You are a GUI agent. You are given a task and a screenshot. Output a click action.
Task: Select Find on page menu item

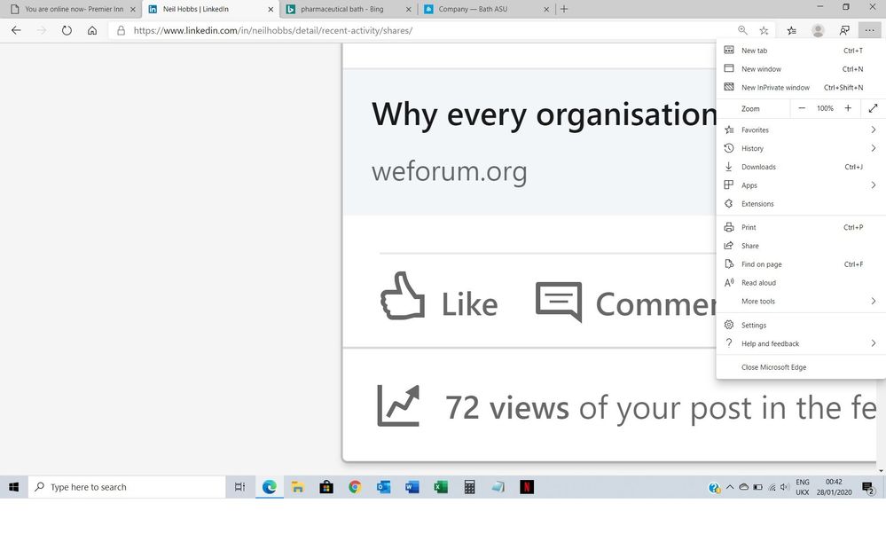[801, 264]
